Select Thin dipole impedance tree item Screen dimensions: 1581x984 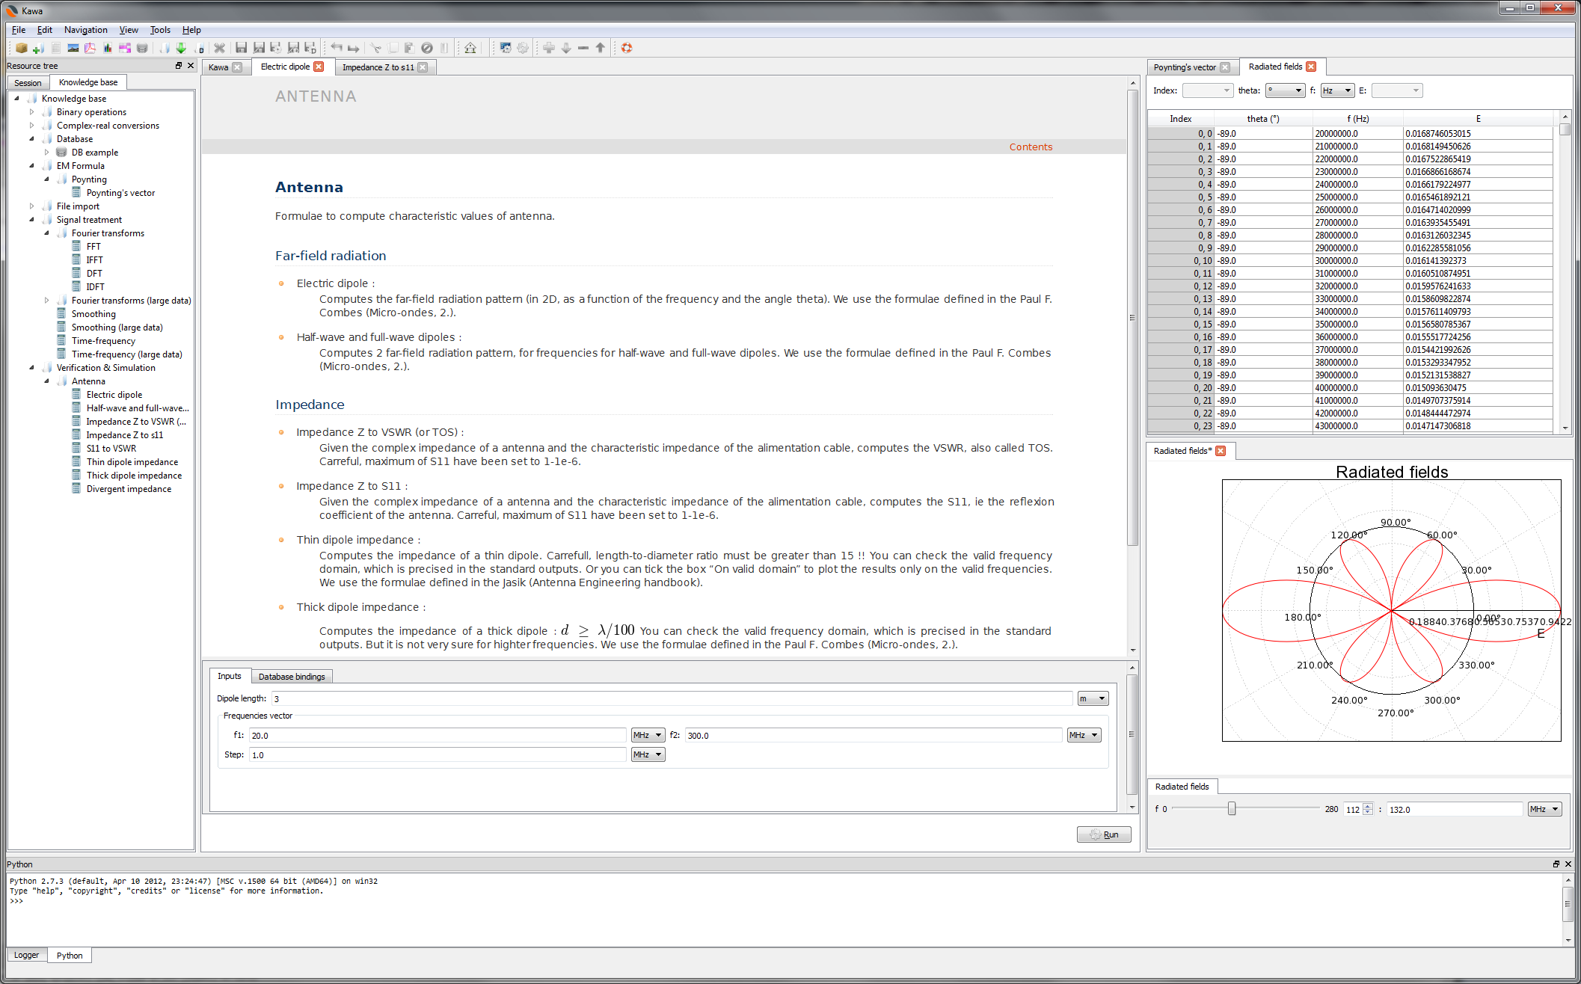132,461
